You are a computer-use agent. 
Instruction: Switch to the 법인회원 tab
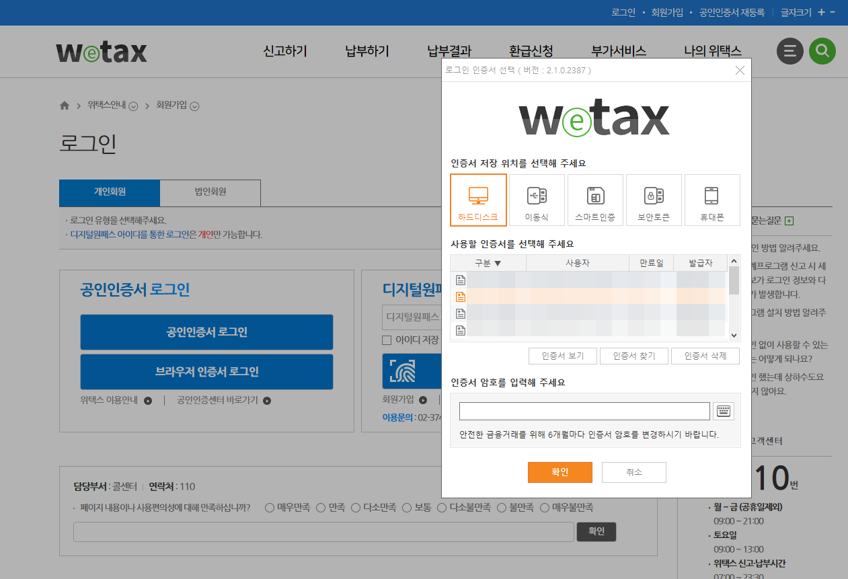pos(210,192)
